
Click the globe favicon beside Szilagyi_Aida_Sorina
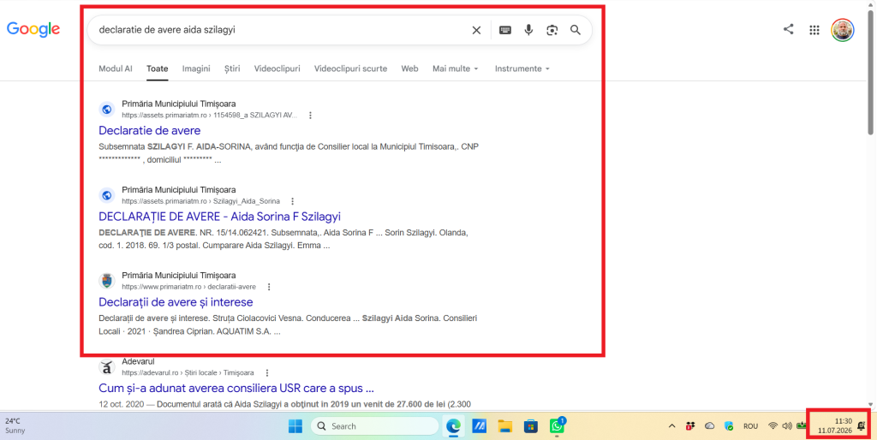point(107,195)
